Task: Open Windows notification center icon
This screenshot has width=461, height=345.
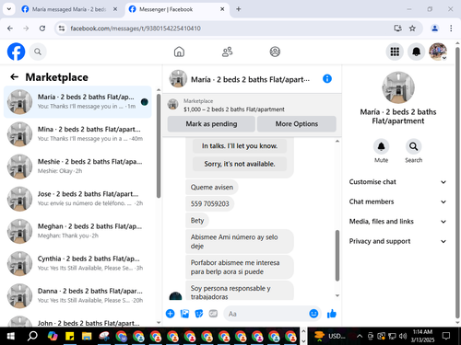Action: (446, 336)
